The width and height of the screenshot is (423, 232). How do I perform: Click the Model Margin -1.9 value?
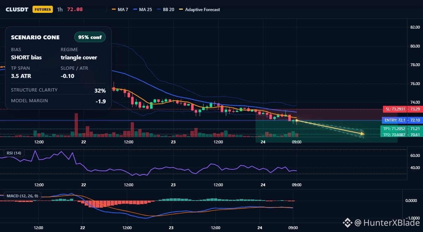tap(101, 102)
